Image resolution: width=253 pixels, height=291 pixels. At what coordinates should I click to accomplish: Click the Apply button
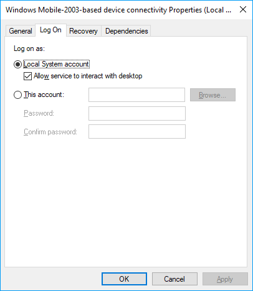(225, 279)
